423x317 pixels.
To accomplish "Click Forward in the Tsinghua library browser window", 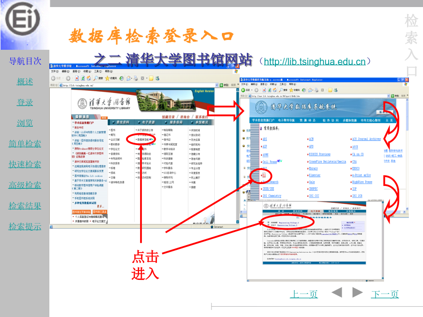I will point(68,78).
